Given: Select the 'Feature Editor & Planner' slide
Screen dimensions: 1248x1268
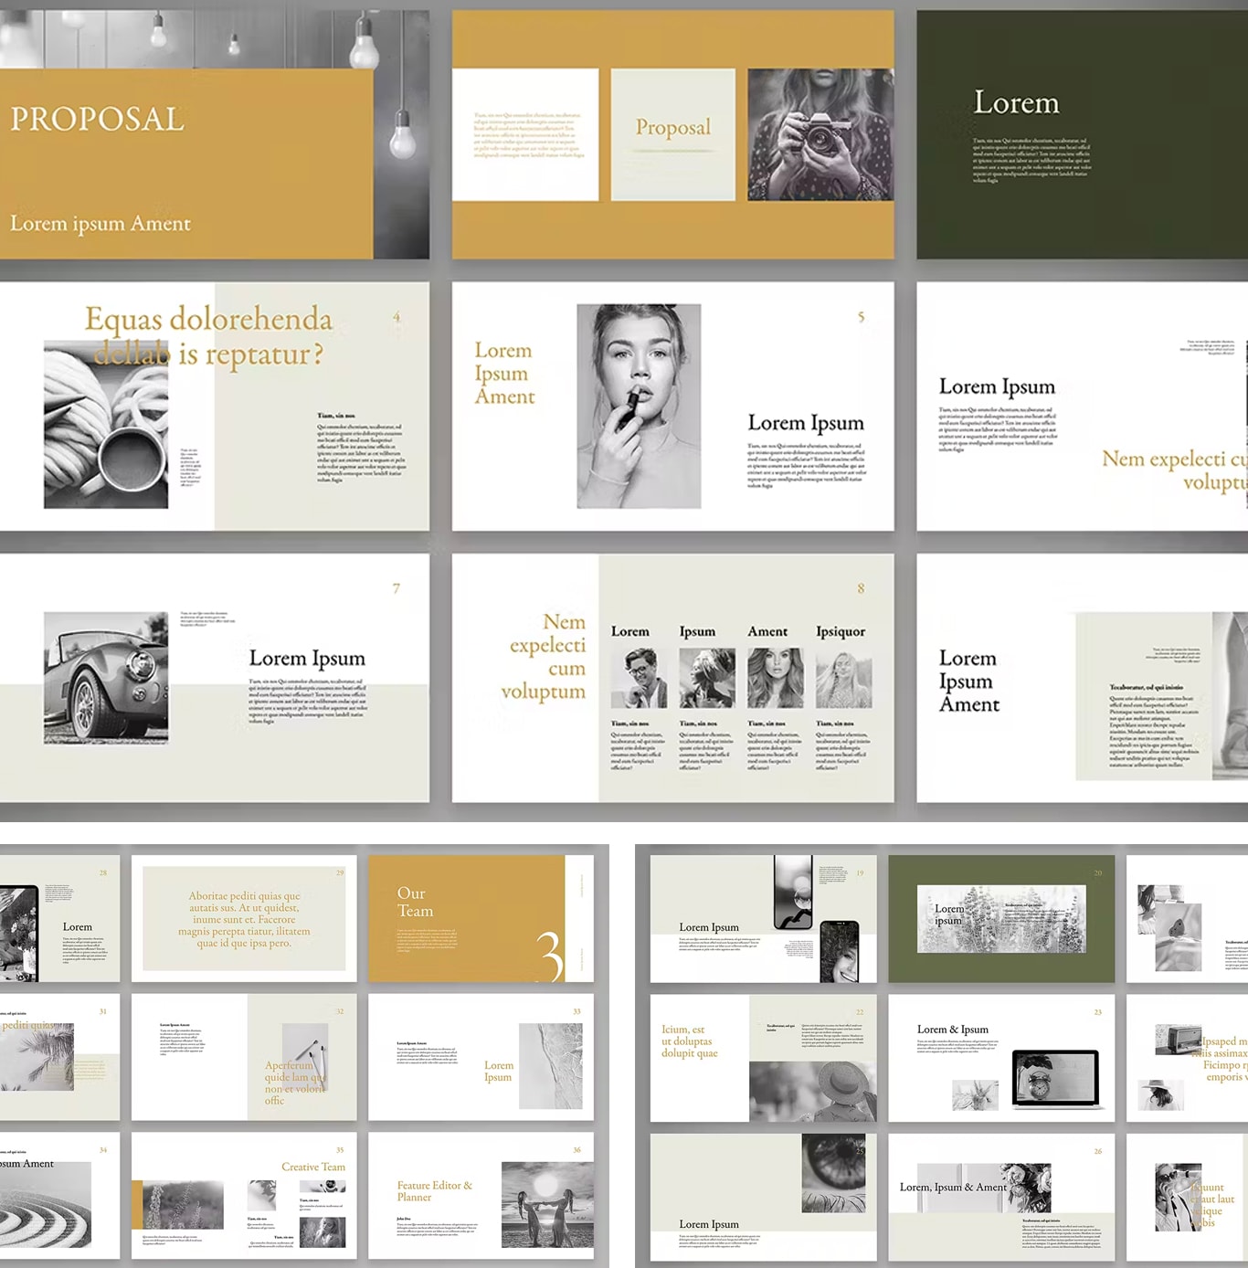Looking at the screenshot, I should click(x=481, y=1195).
